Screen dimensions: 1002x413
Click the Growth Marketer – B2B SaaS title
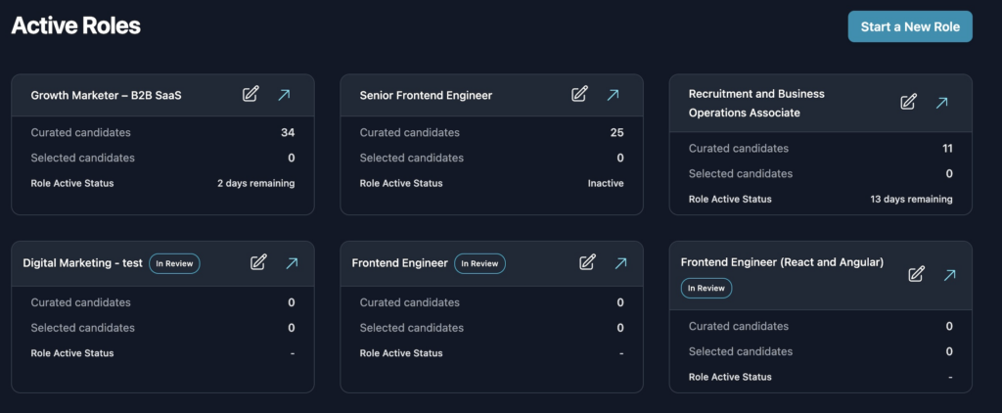107,96
